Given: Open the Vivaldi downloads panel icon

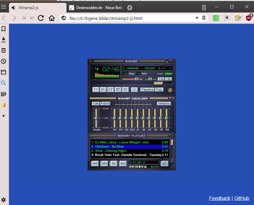Looking at the screenshot, I should point(4,40).
